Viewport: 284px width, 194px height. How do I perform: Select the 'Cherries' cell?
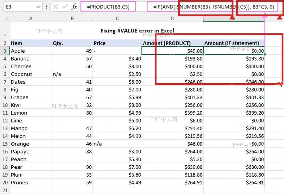coord(31,66)
